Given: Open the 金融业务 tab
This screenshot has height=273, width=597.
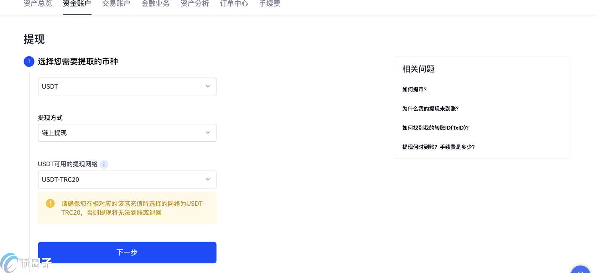Looking at the screenshot, I should (x=155, y=4).
